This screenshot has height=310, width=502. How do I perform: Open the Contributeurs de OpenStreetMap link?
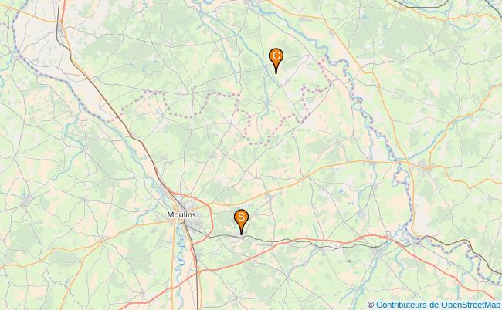438,305
